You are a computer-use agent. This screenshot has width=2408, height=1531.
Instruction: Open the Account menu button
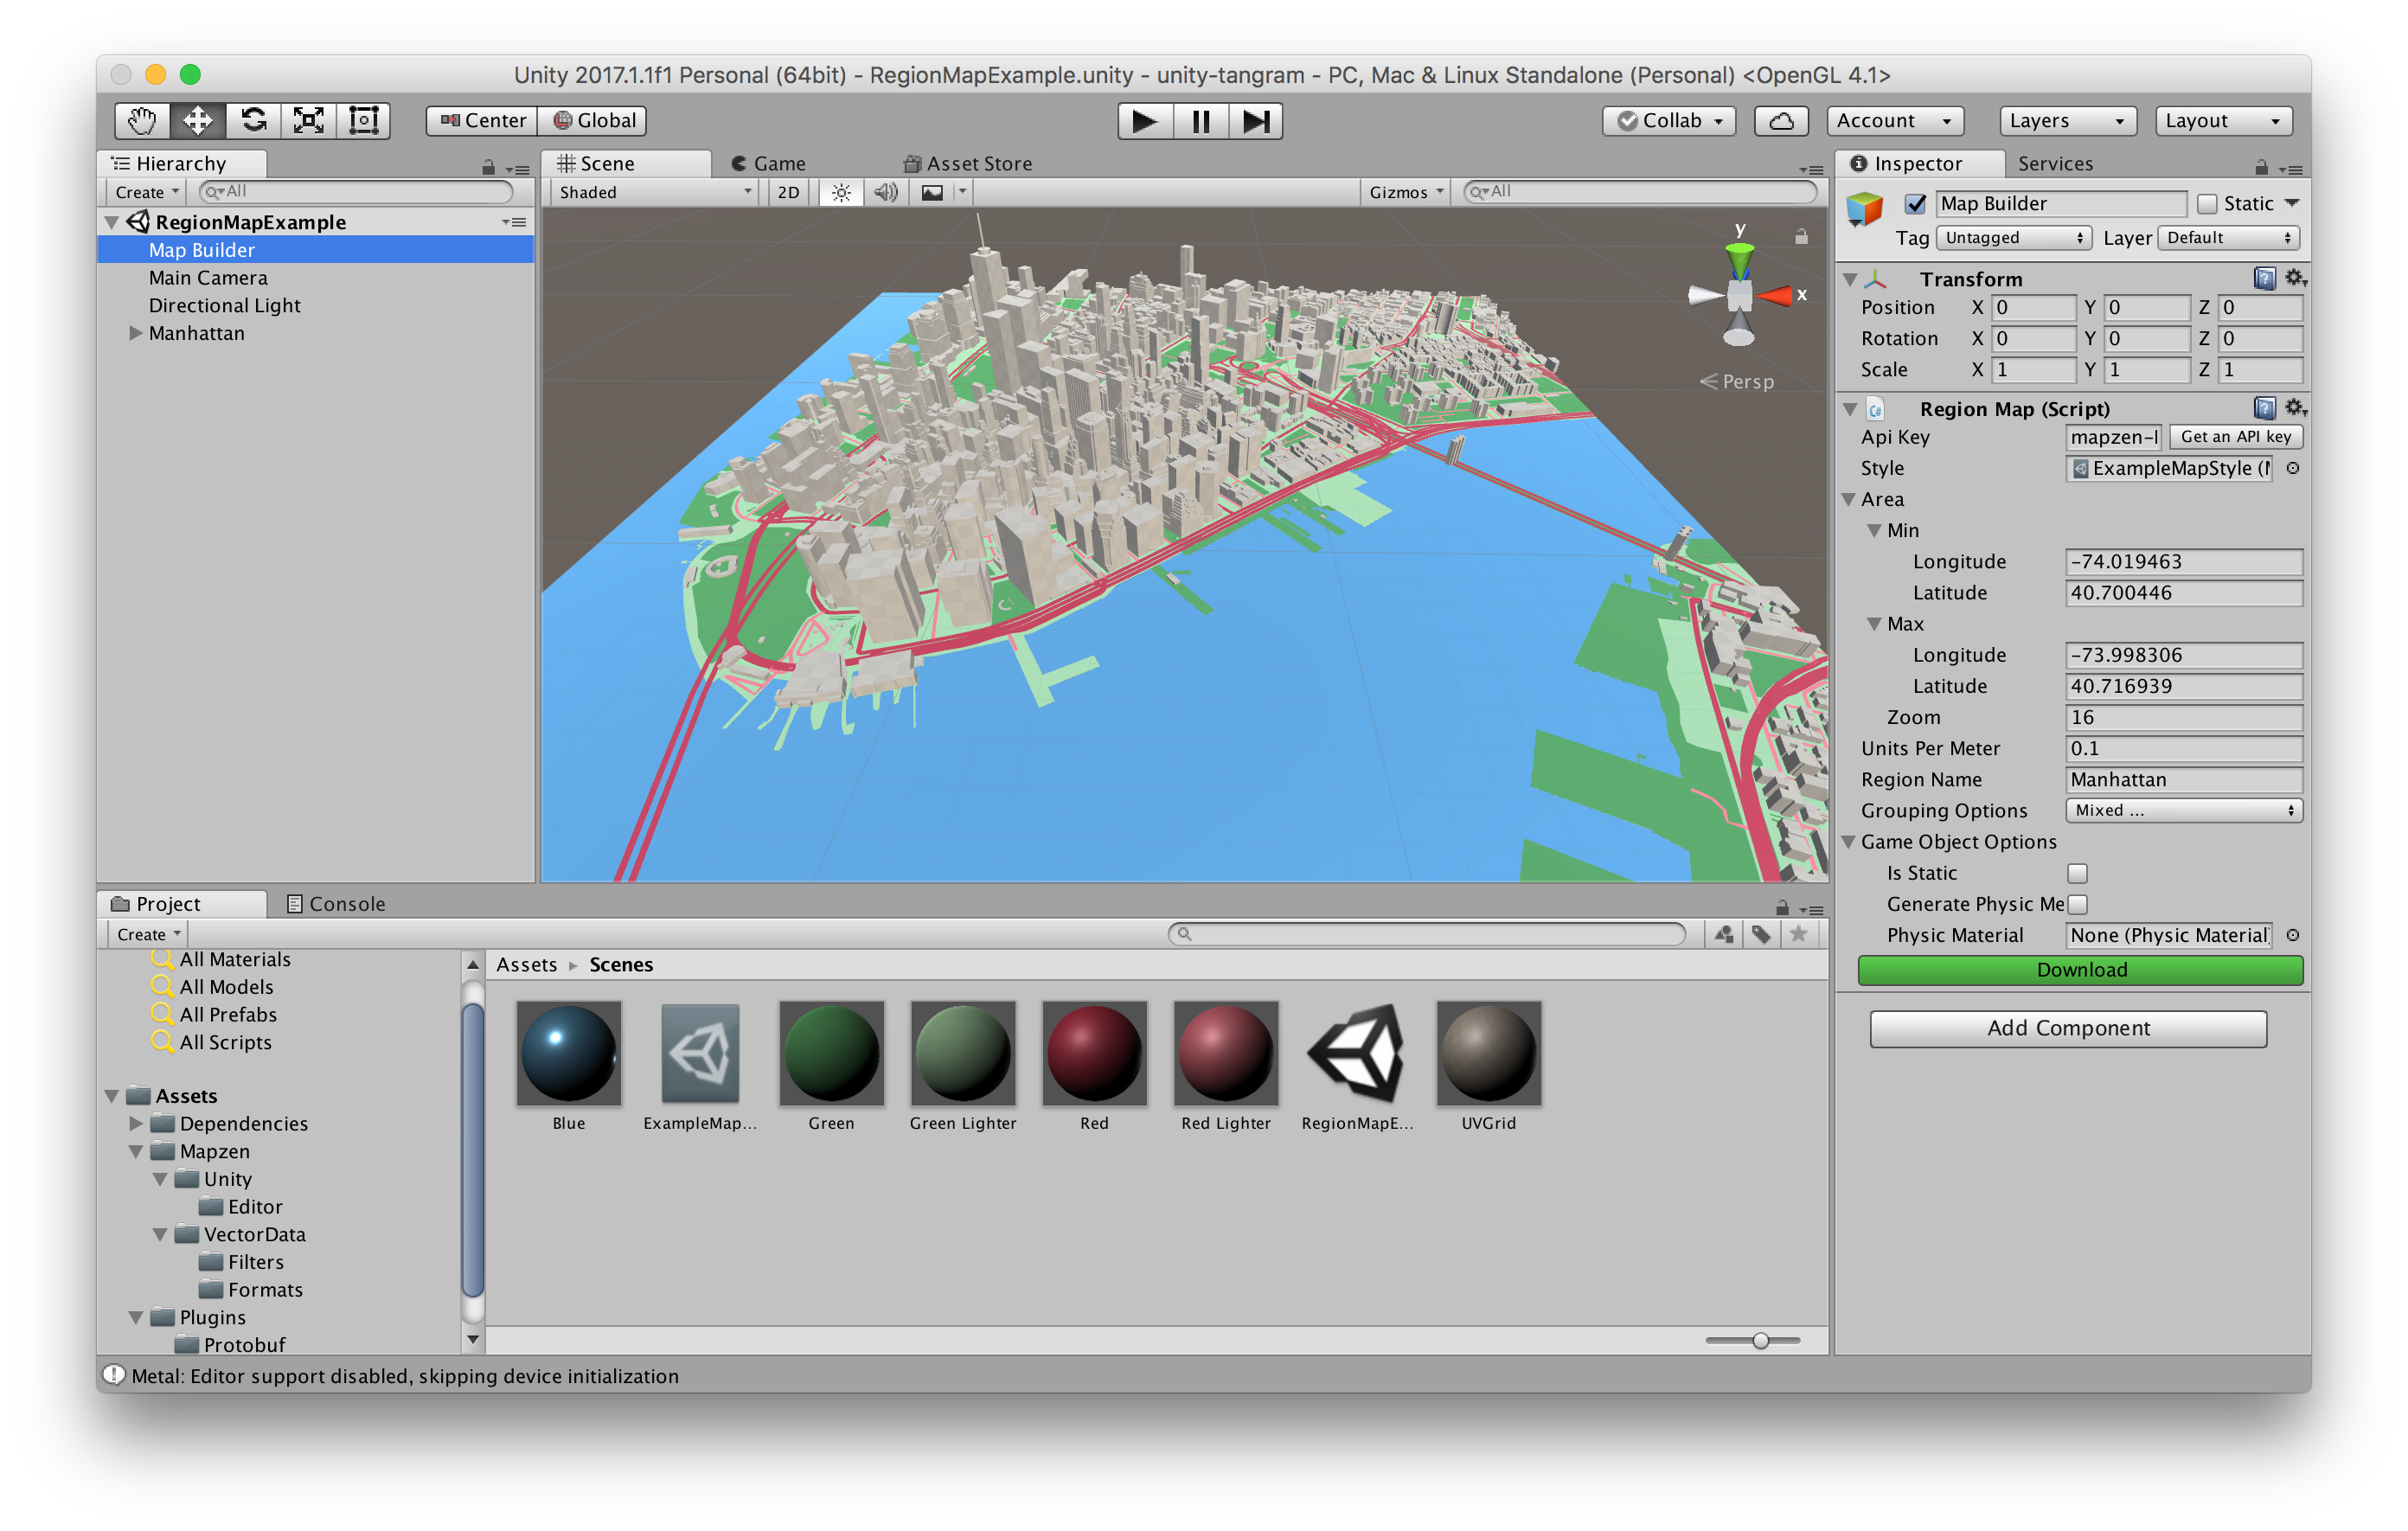pyautogui.click(x=1895, y=121)
